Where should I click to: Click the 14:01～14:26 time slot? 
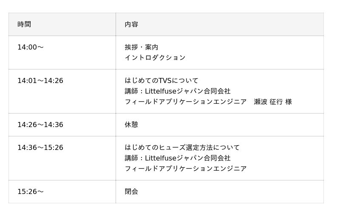[40, 81]
